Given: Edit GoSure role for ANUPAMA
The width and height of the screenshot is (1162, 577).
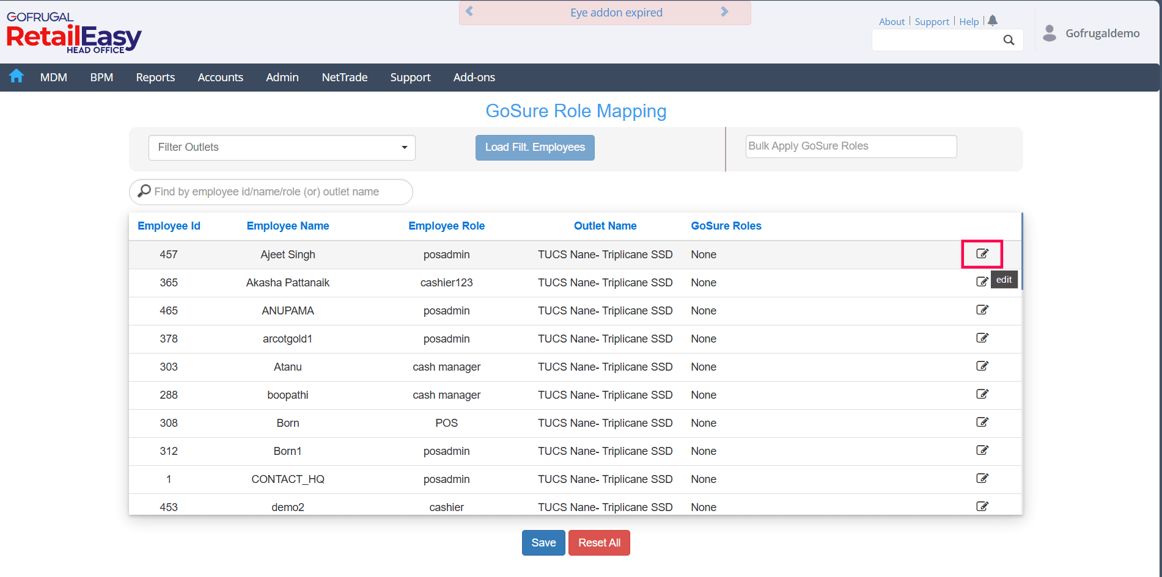Looking at the screenshot, I should [x=982, y=310].
